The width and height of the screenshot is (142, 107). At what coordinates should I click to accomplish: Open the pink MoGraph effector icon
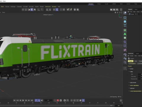125,50
